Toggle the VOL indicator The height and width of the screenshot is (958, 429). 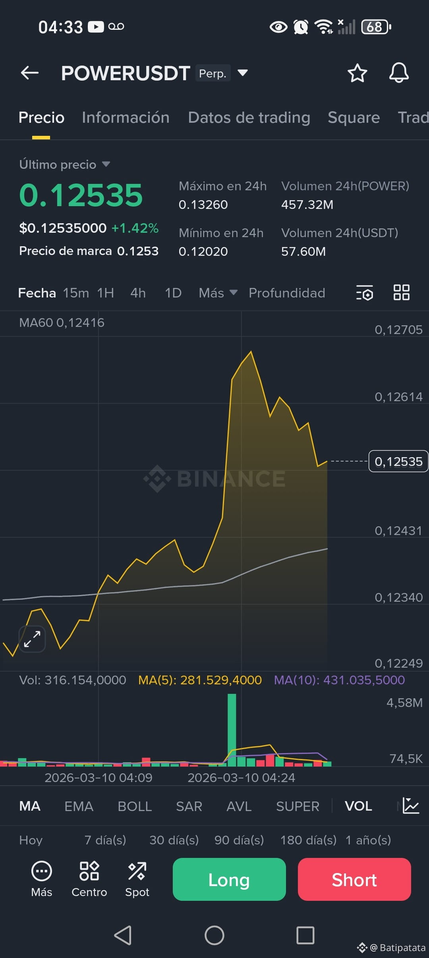(x=358, y=806)
